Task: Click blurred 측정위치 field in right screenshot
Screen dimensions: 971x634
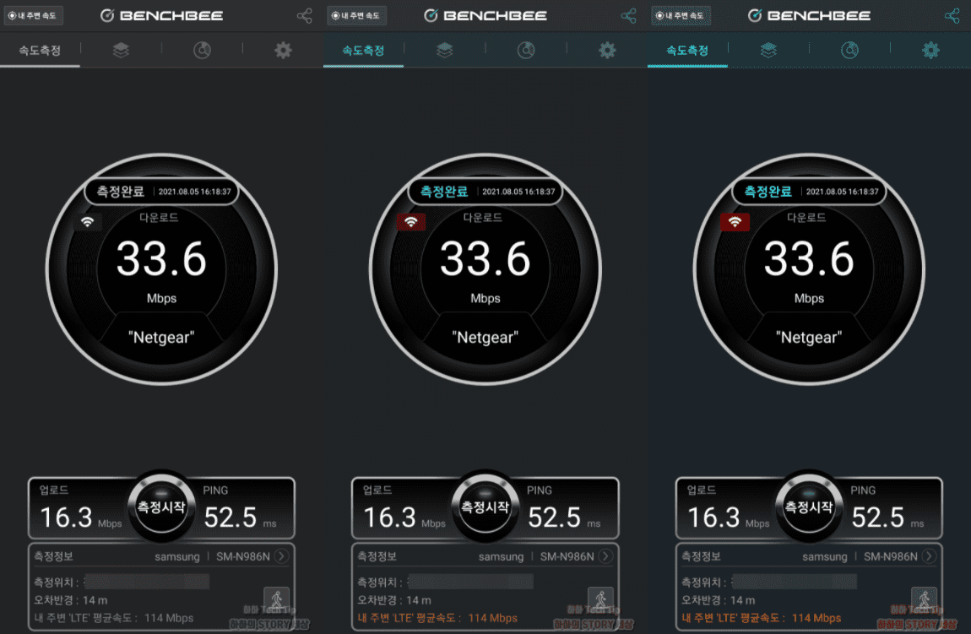Action: (795, 582)
